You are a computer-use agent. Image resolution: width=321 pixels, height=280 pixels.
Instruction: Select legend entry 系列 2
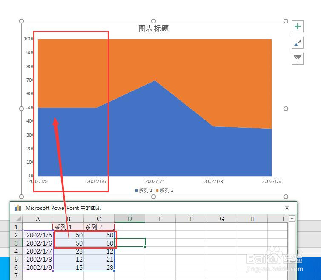(165, 190)
